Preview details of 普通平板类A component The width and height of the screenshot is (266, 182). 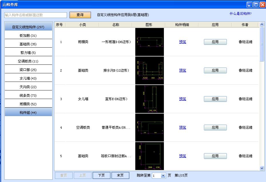tap(182, 127)
